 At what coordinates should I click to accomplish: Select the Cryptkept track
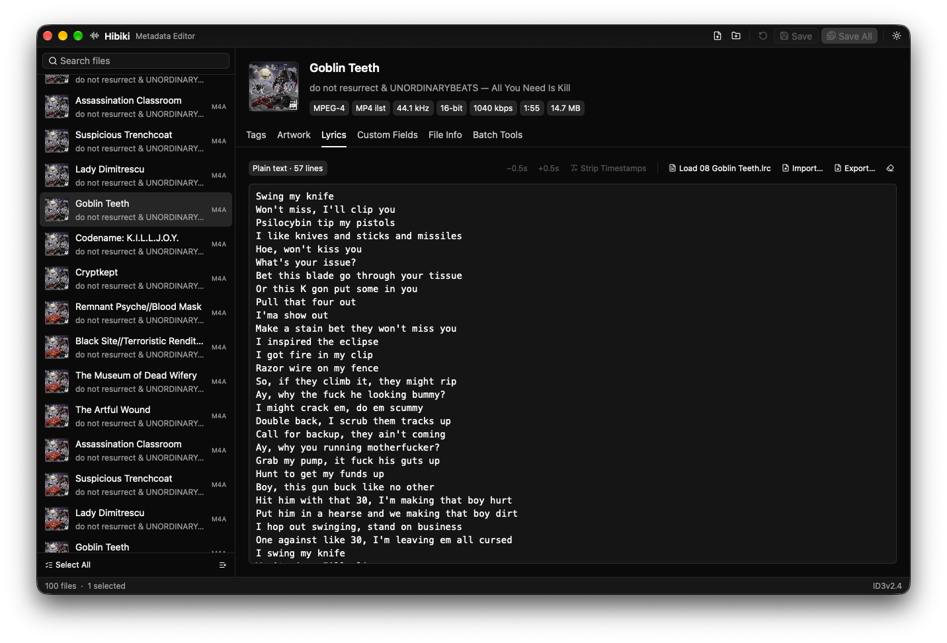tap(136, 278)
